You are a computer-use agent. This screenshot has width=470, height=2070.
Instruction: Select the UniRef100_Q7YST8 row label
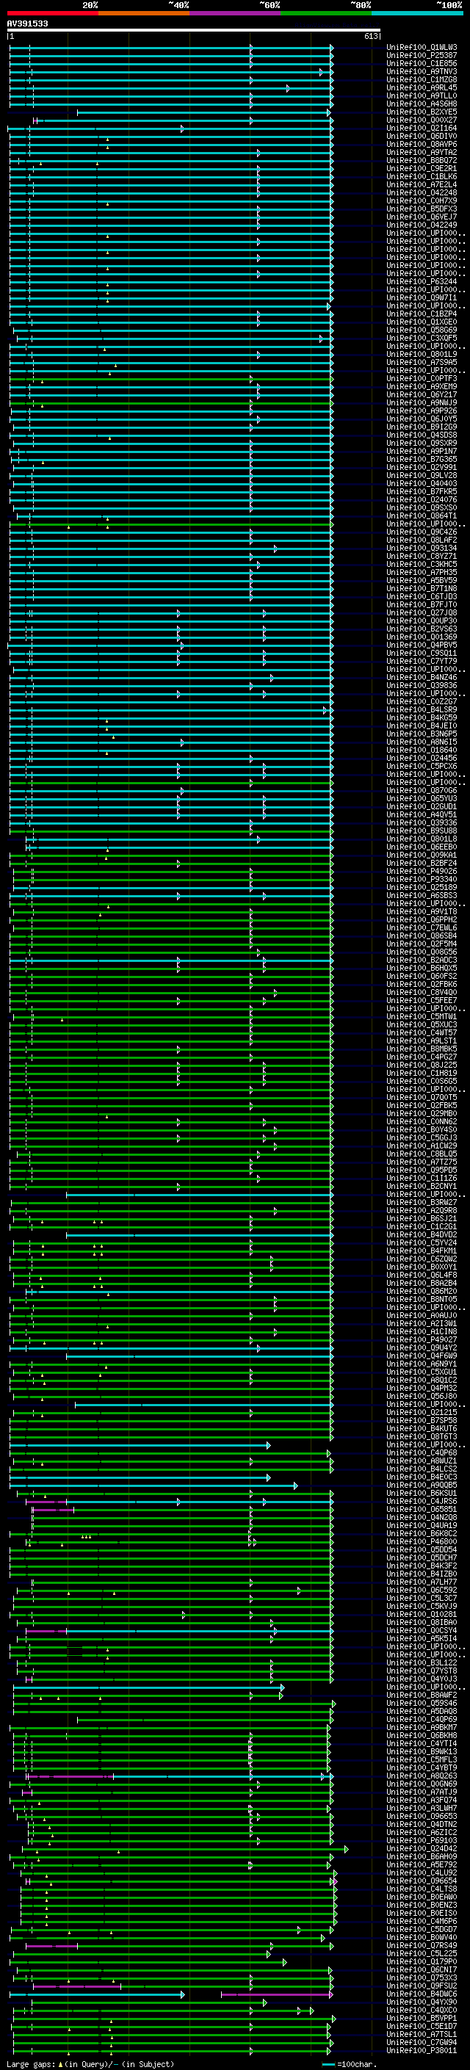[422, 1671]
